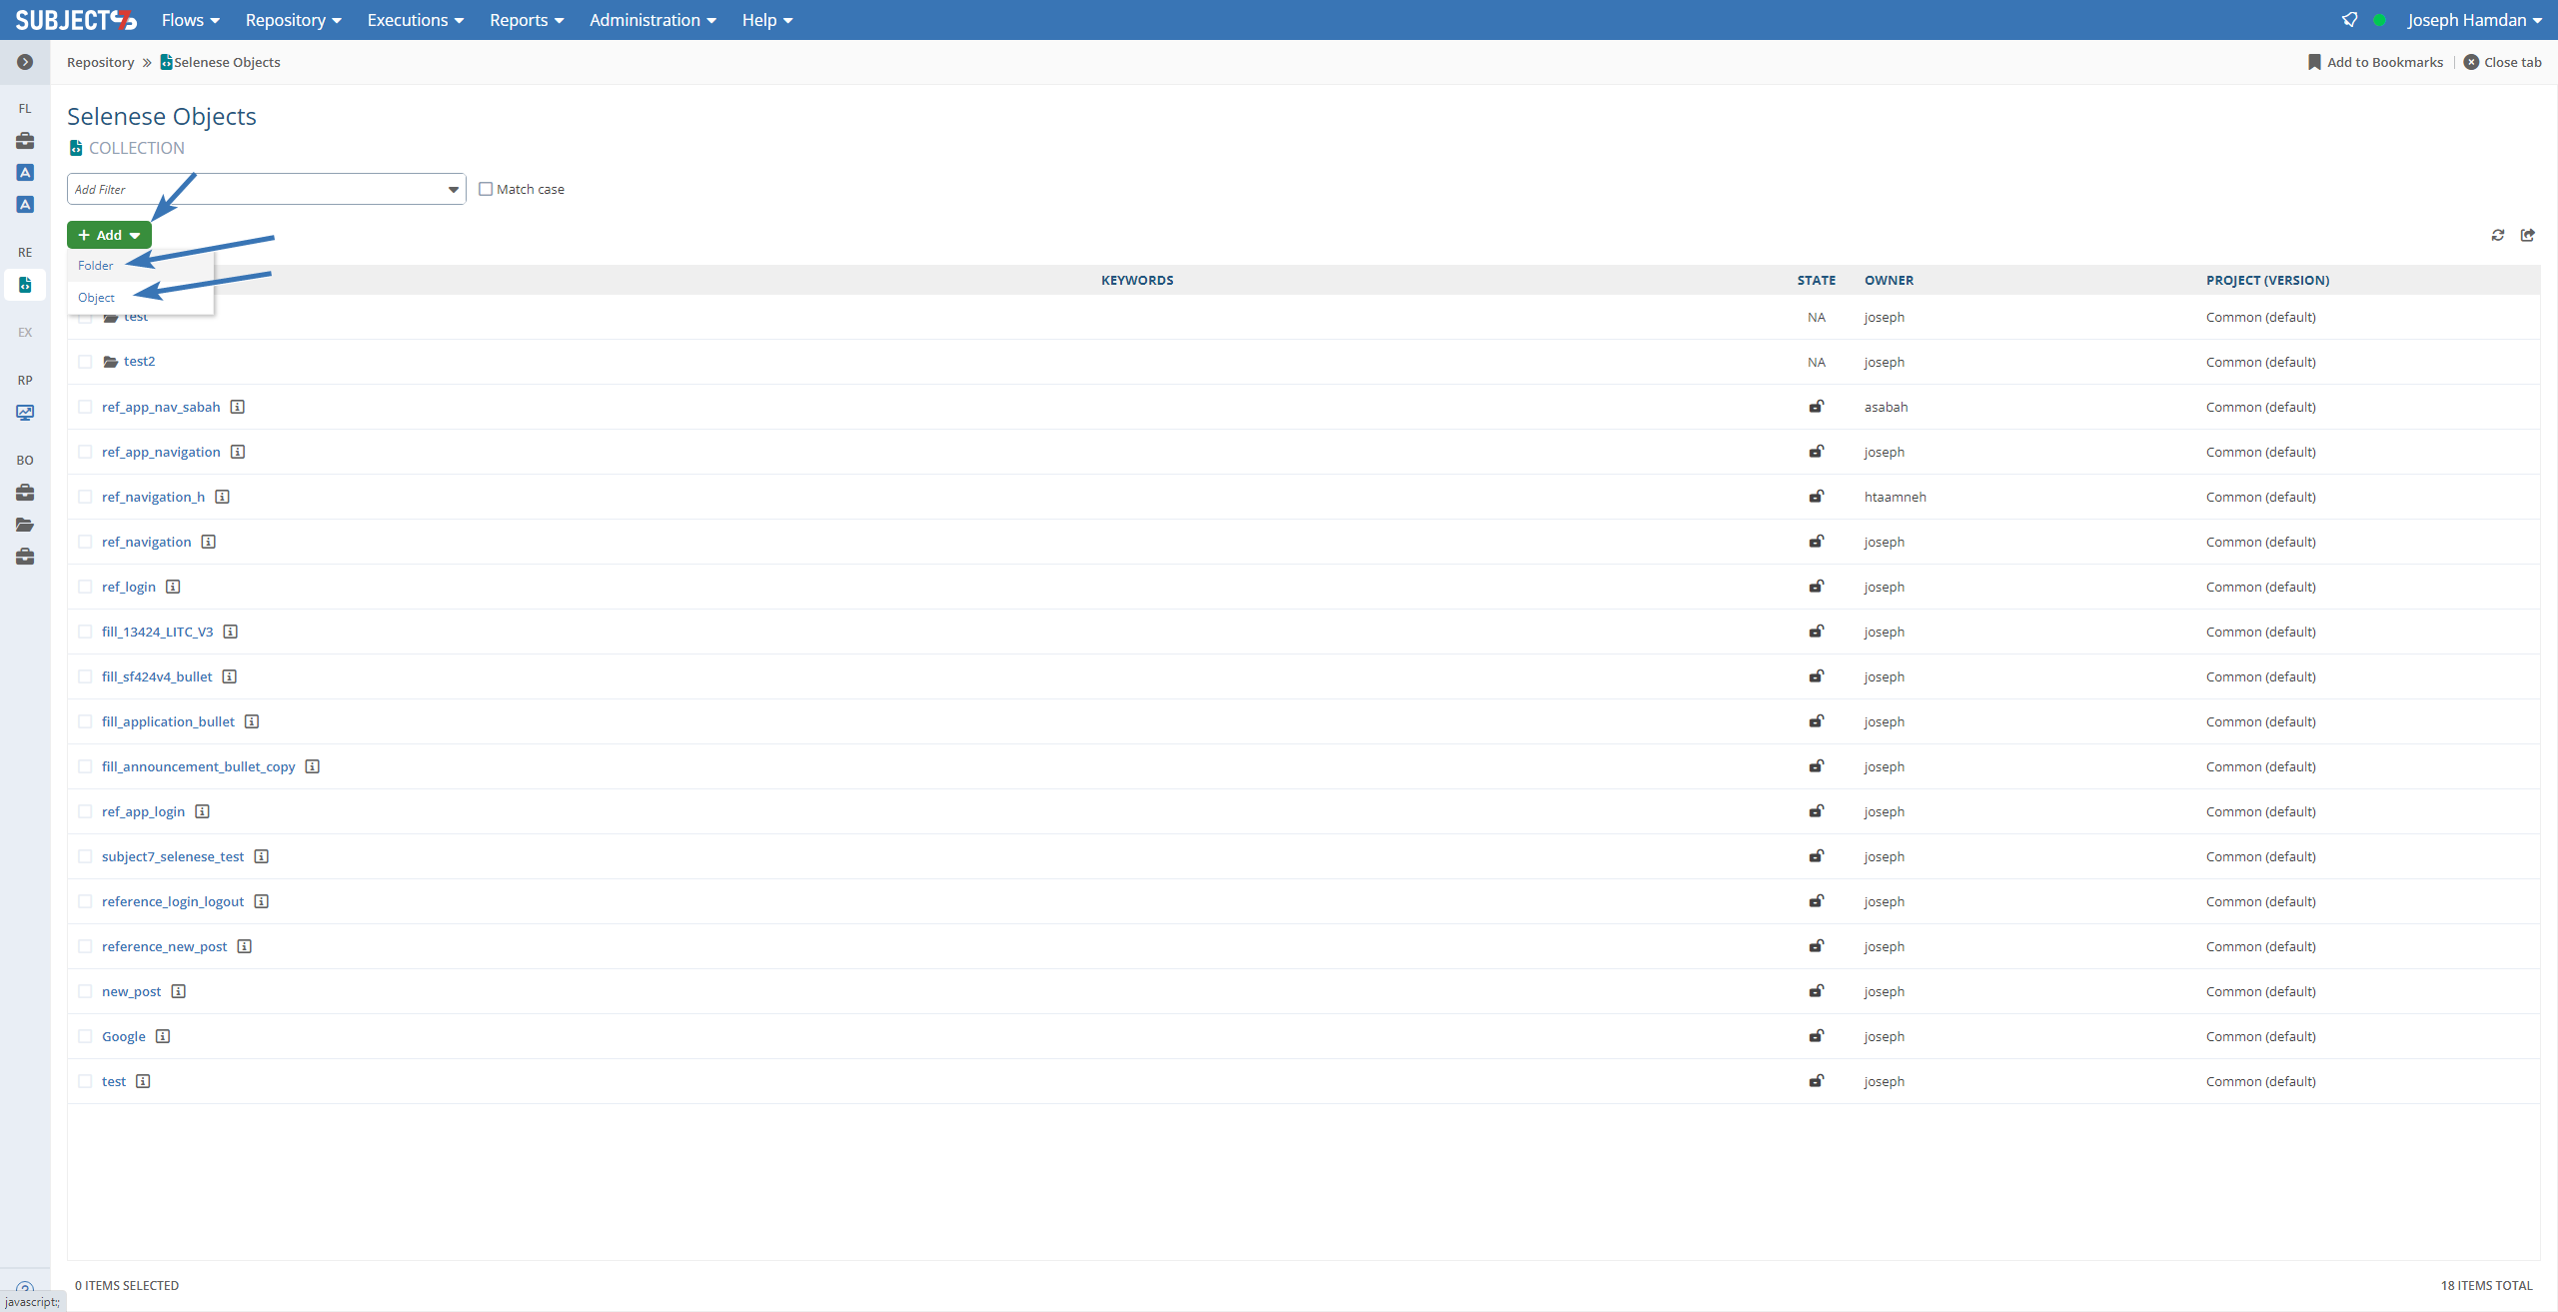Screen dimensions: 2558x1312
Task: Choose Object from the Add menu
Action: [97, 297]
